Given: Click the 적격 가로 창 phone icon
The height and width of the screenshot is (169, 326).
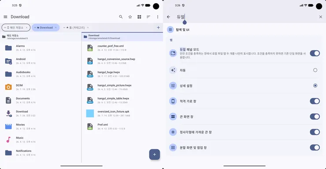Looking at the screenshot, I should tap(173, 101).
